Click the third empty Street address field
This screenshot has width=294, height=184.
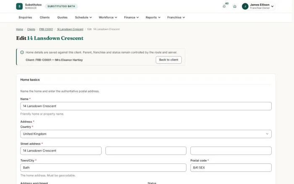click(231, 151)
